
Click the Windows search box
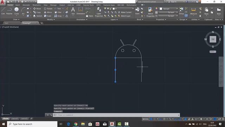(32, 124)
